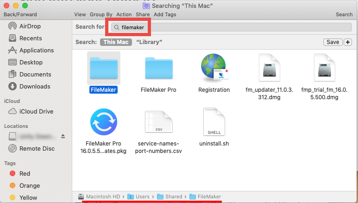
Task: Select service-names-port-numbers.csv file
Action: click(159, 122)
